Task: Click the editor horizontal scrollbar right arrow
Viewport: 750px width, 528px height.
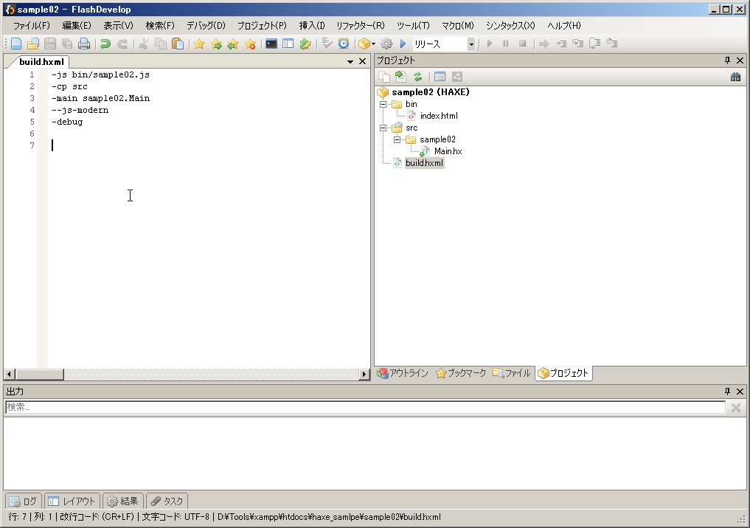Action: coord(364,374)
